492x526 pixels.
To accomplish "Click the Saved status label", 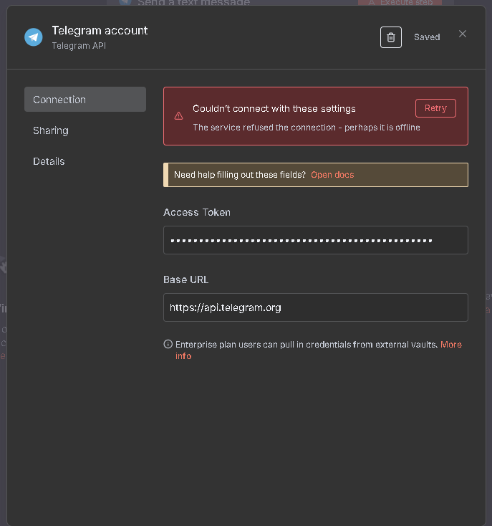I will coord(427,37).
